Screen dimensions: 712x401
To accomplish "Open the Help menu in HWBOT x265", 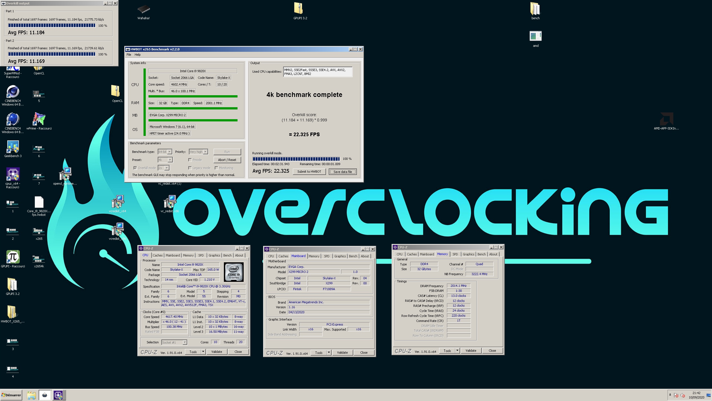I will [x=137, y=55].
